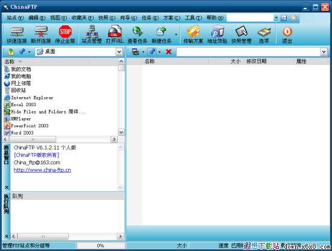Click the 地址效验 address check icon

tap(217, 35)
